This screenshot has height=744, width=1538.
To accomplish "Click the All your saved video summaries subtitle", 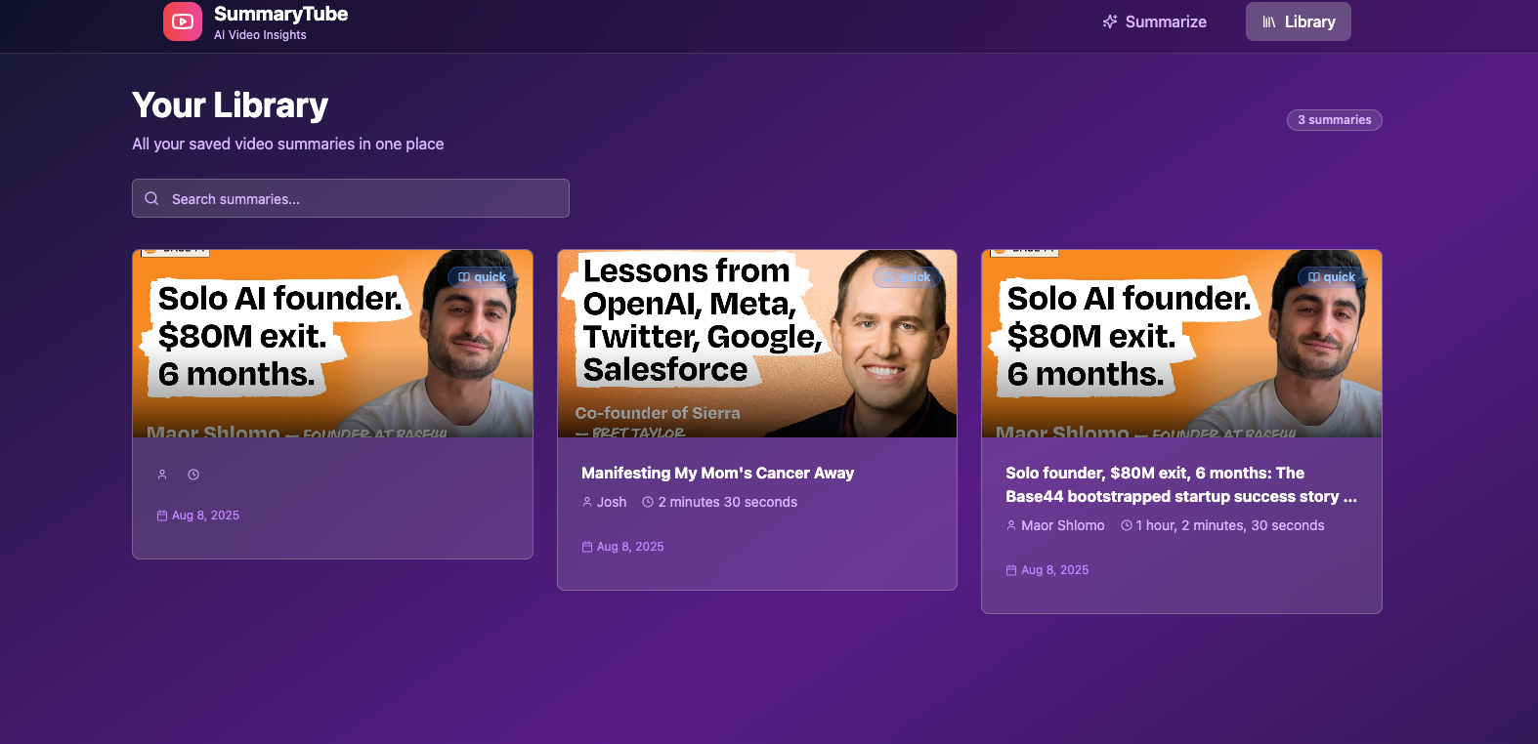I will [288, 144].
